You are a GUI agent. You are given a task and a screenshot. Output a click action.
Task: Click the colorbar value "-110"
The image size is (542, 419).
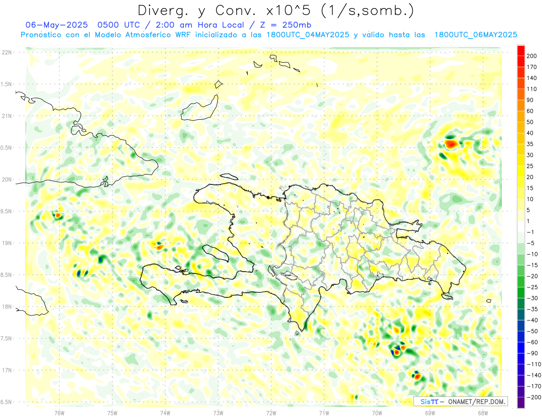(533, 364)
